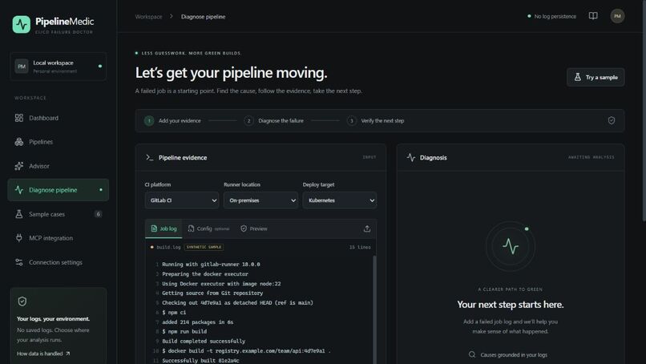Click step 3 Verify the next step
The width and height of the screenshot is (646, 364).
pyautogui.click(x=375, y=121)
